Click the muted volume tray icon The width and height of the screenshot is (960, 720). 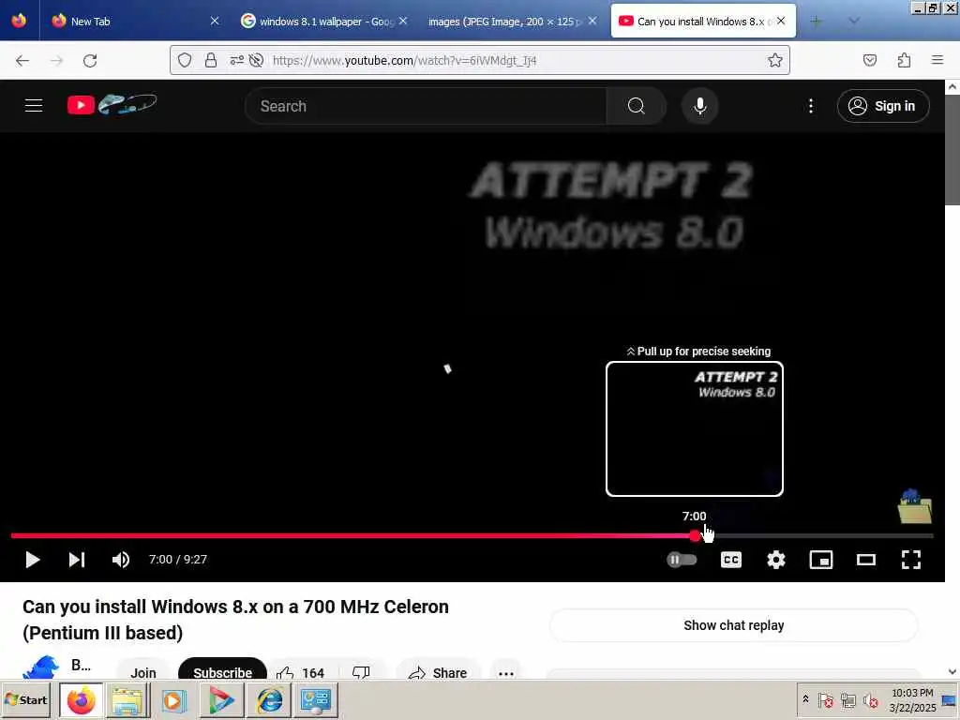coord(870,699)
